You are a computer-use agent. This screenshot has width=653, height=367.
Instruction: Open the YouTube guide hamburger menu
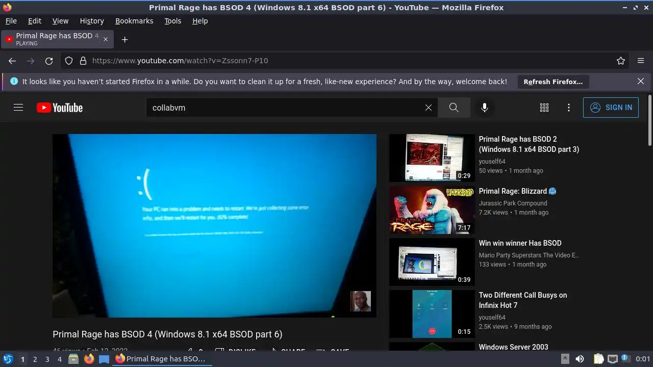click(18, 108)
